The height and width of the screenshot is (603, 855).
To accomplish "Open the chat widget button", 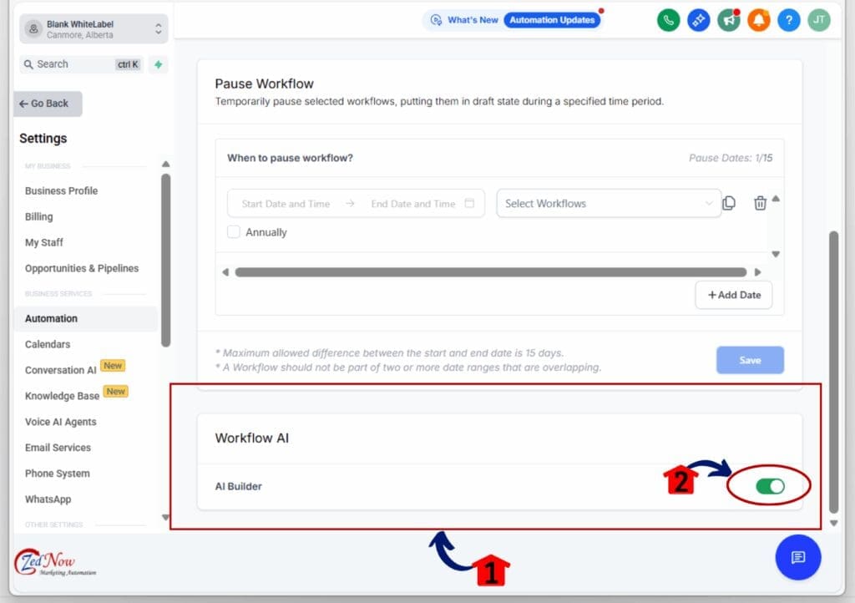I will pyautogui.click(x=797, y=557).
